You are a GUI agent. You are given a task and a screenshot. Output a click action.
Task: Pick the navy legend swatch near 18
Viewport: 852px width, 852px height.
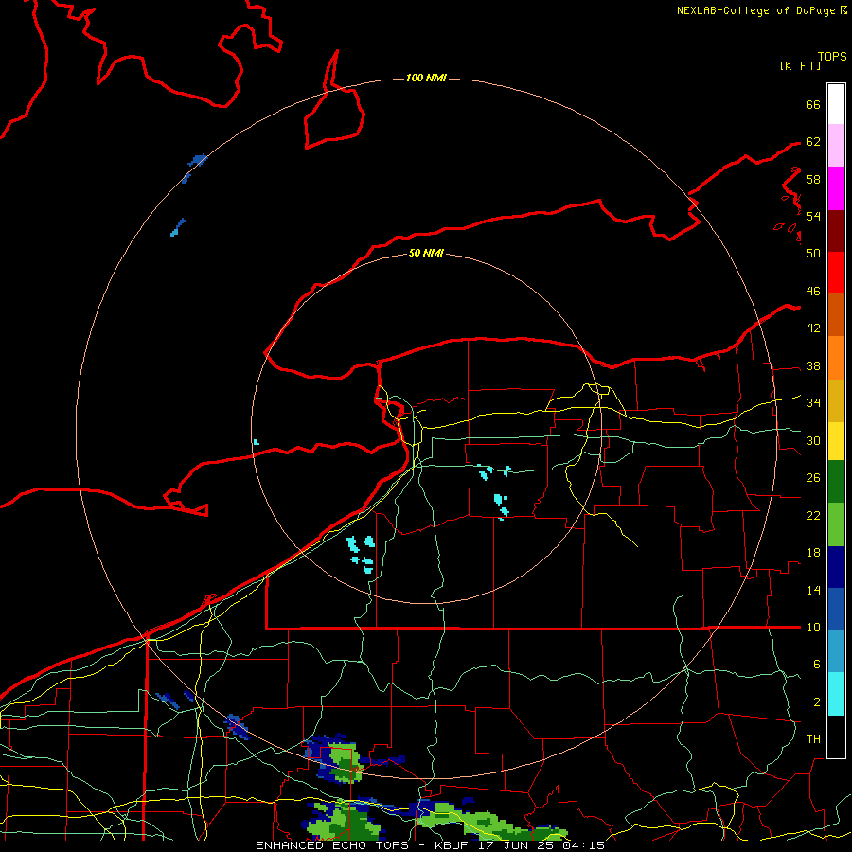click(x=836, y=567)
